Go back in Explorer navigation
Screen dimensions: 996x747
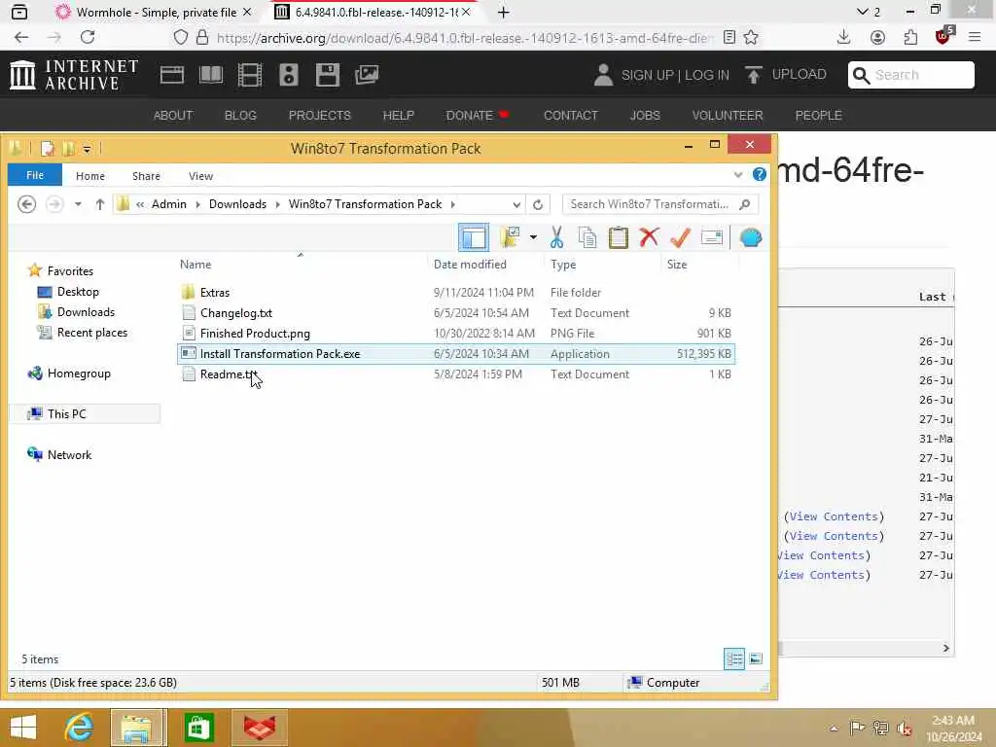(26, 204)
